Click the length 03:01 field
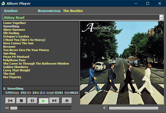This screenshot has height=113, width=166. [55, 93]
